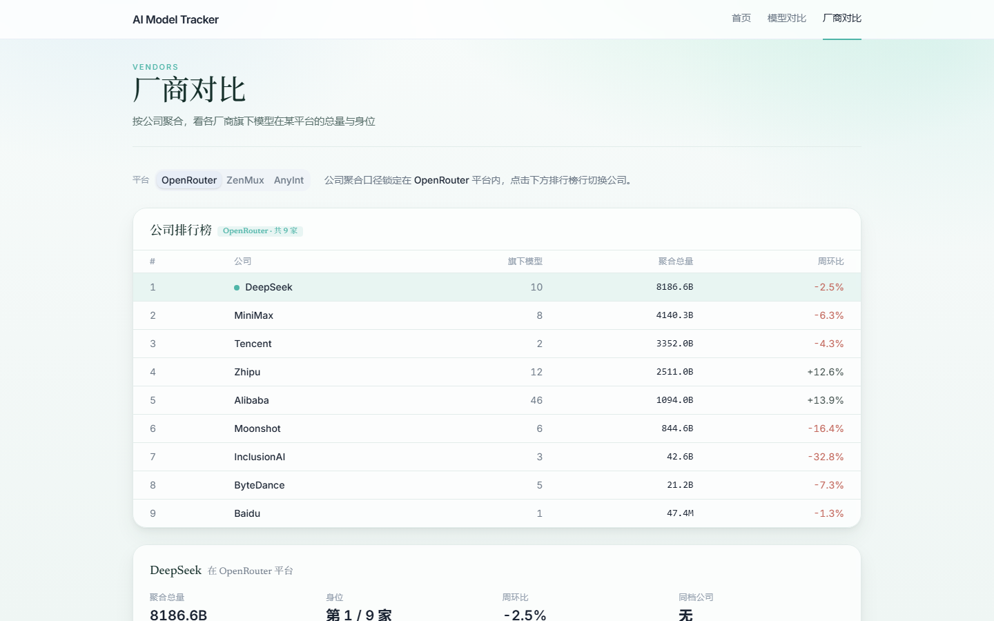The height and width of the screenshot is (621, 994).
Task: Click Zhipu's model count 12
Action: pyautogui.click(x=536, y=372)
